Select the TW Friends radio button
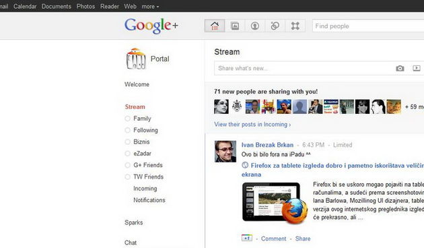424x248 pixels. click(128, 177)
